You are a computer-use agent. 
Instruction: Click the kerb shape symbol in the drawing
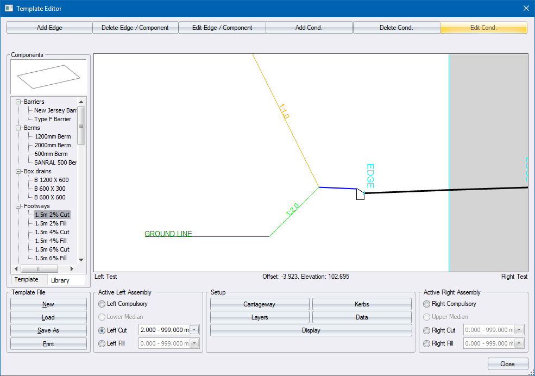(360, 195)
